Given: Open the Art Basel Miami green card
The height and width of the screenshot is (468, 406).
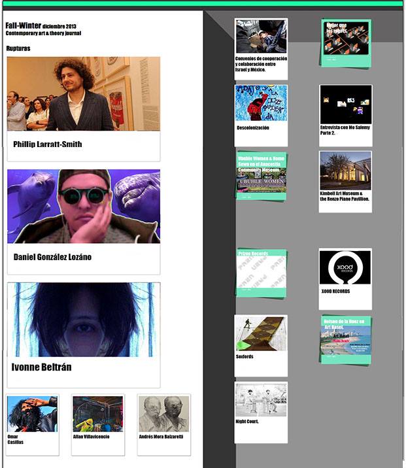Looking at the screenshot, I should 346,340.
